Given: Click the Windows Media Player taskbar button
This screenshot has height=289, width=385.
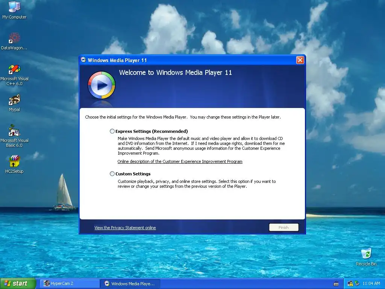Looking at the screenshot, I should [x=130, y=284].
